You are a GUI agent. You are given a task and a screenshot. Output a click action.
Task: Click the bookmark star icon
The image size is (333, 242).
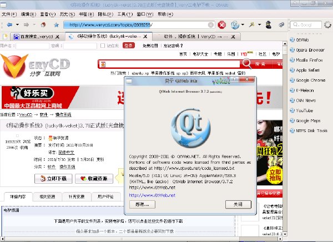point(56,25)
